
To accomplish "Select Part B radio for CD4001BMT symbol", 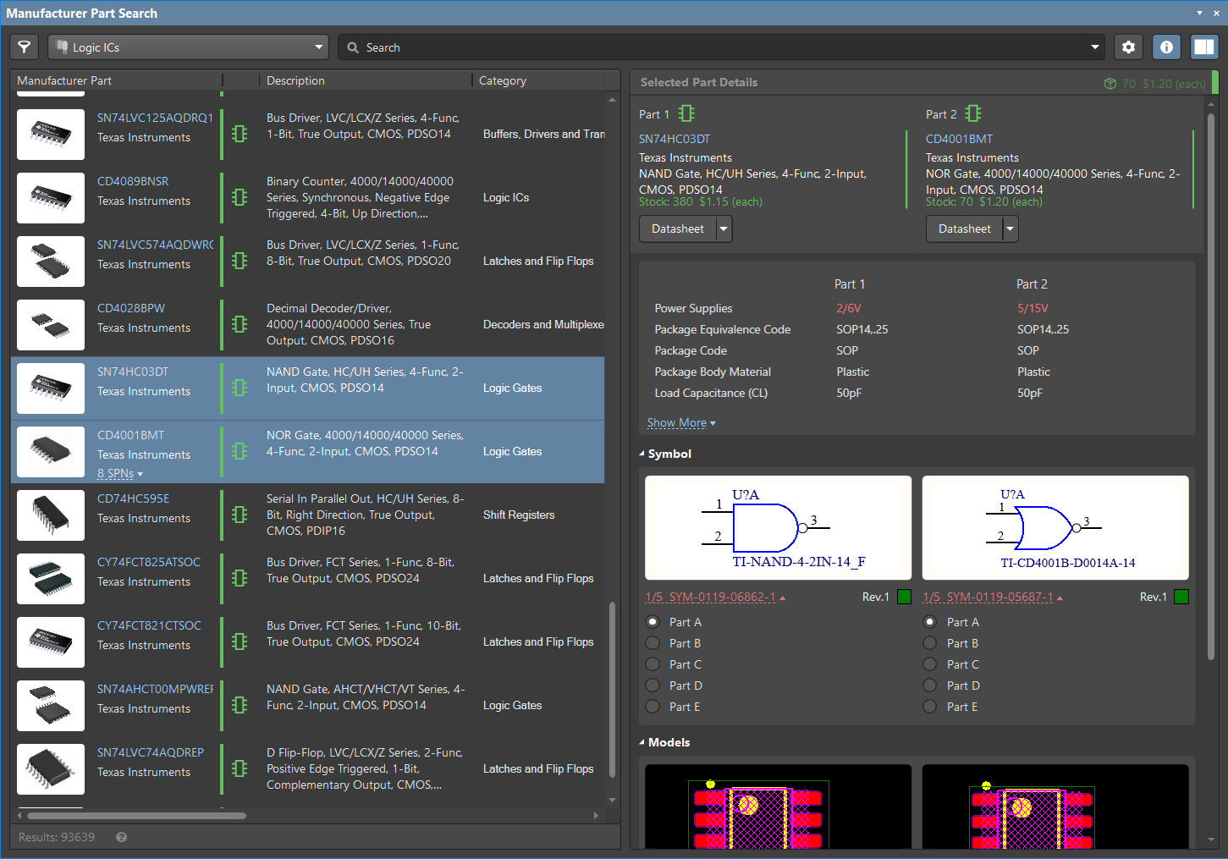I will (x=930, y=643).
